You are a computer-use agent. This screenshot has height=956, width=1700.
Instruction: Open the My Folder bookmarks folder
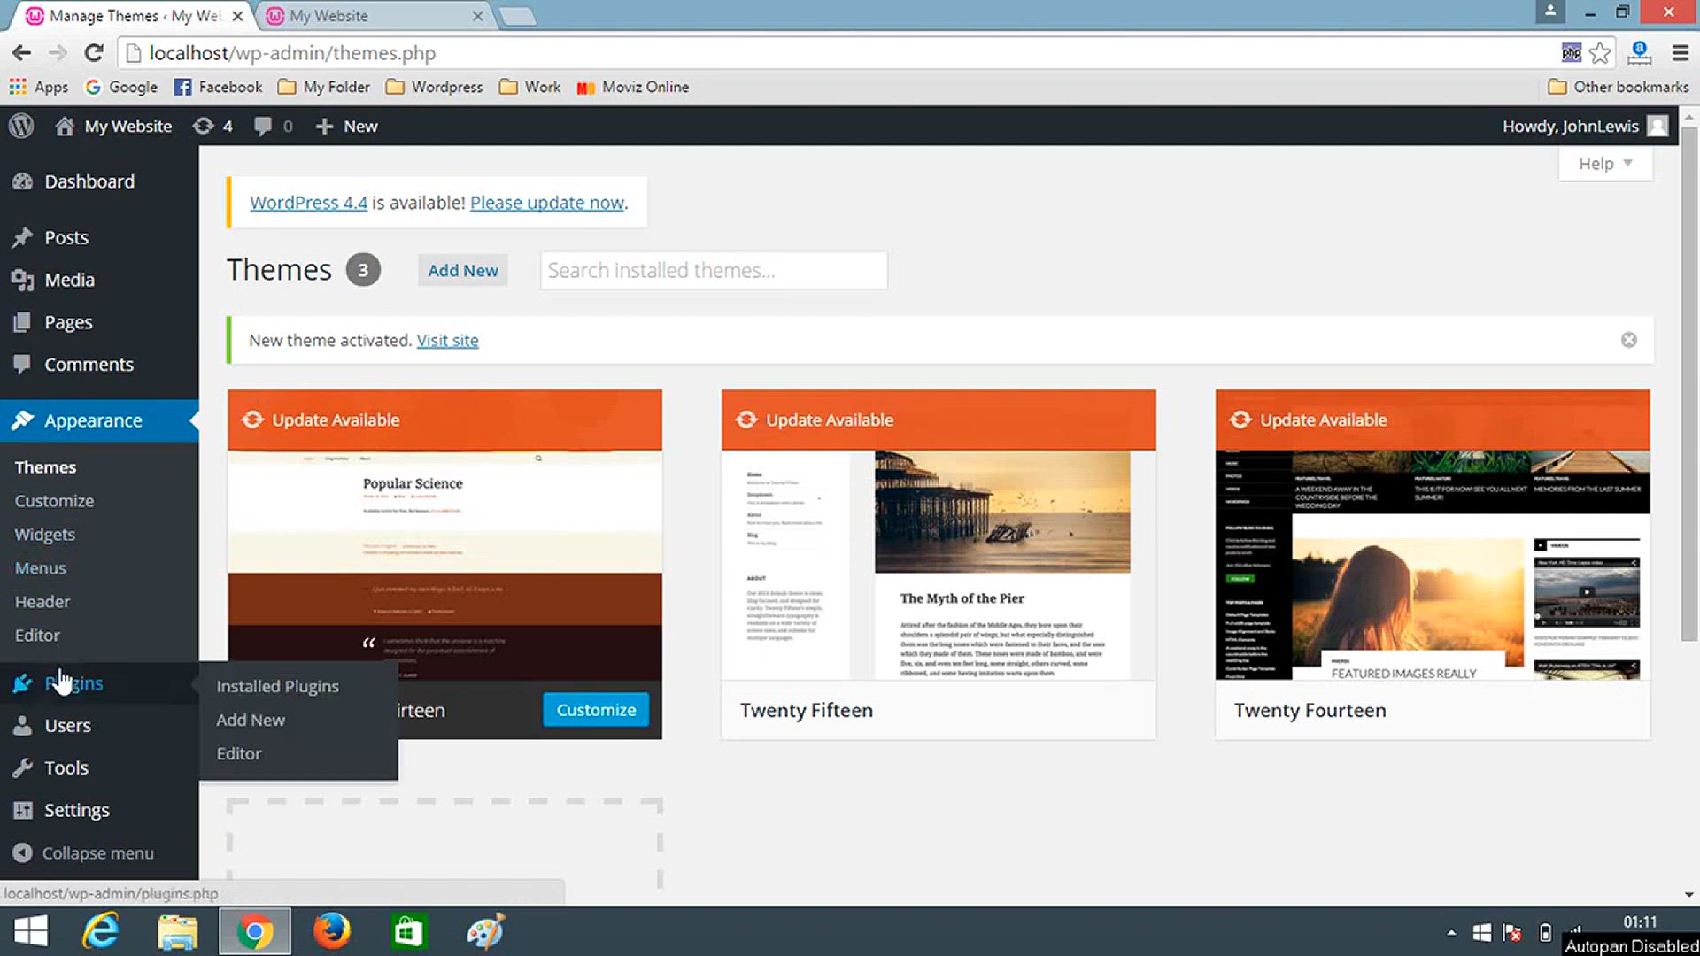click(324, 87)
